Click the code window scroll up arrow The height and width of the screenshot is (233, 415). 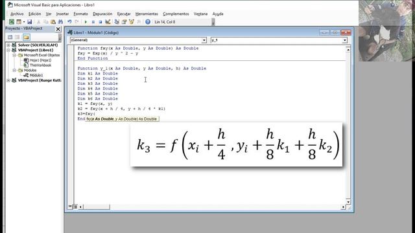348,50
